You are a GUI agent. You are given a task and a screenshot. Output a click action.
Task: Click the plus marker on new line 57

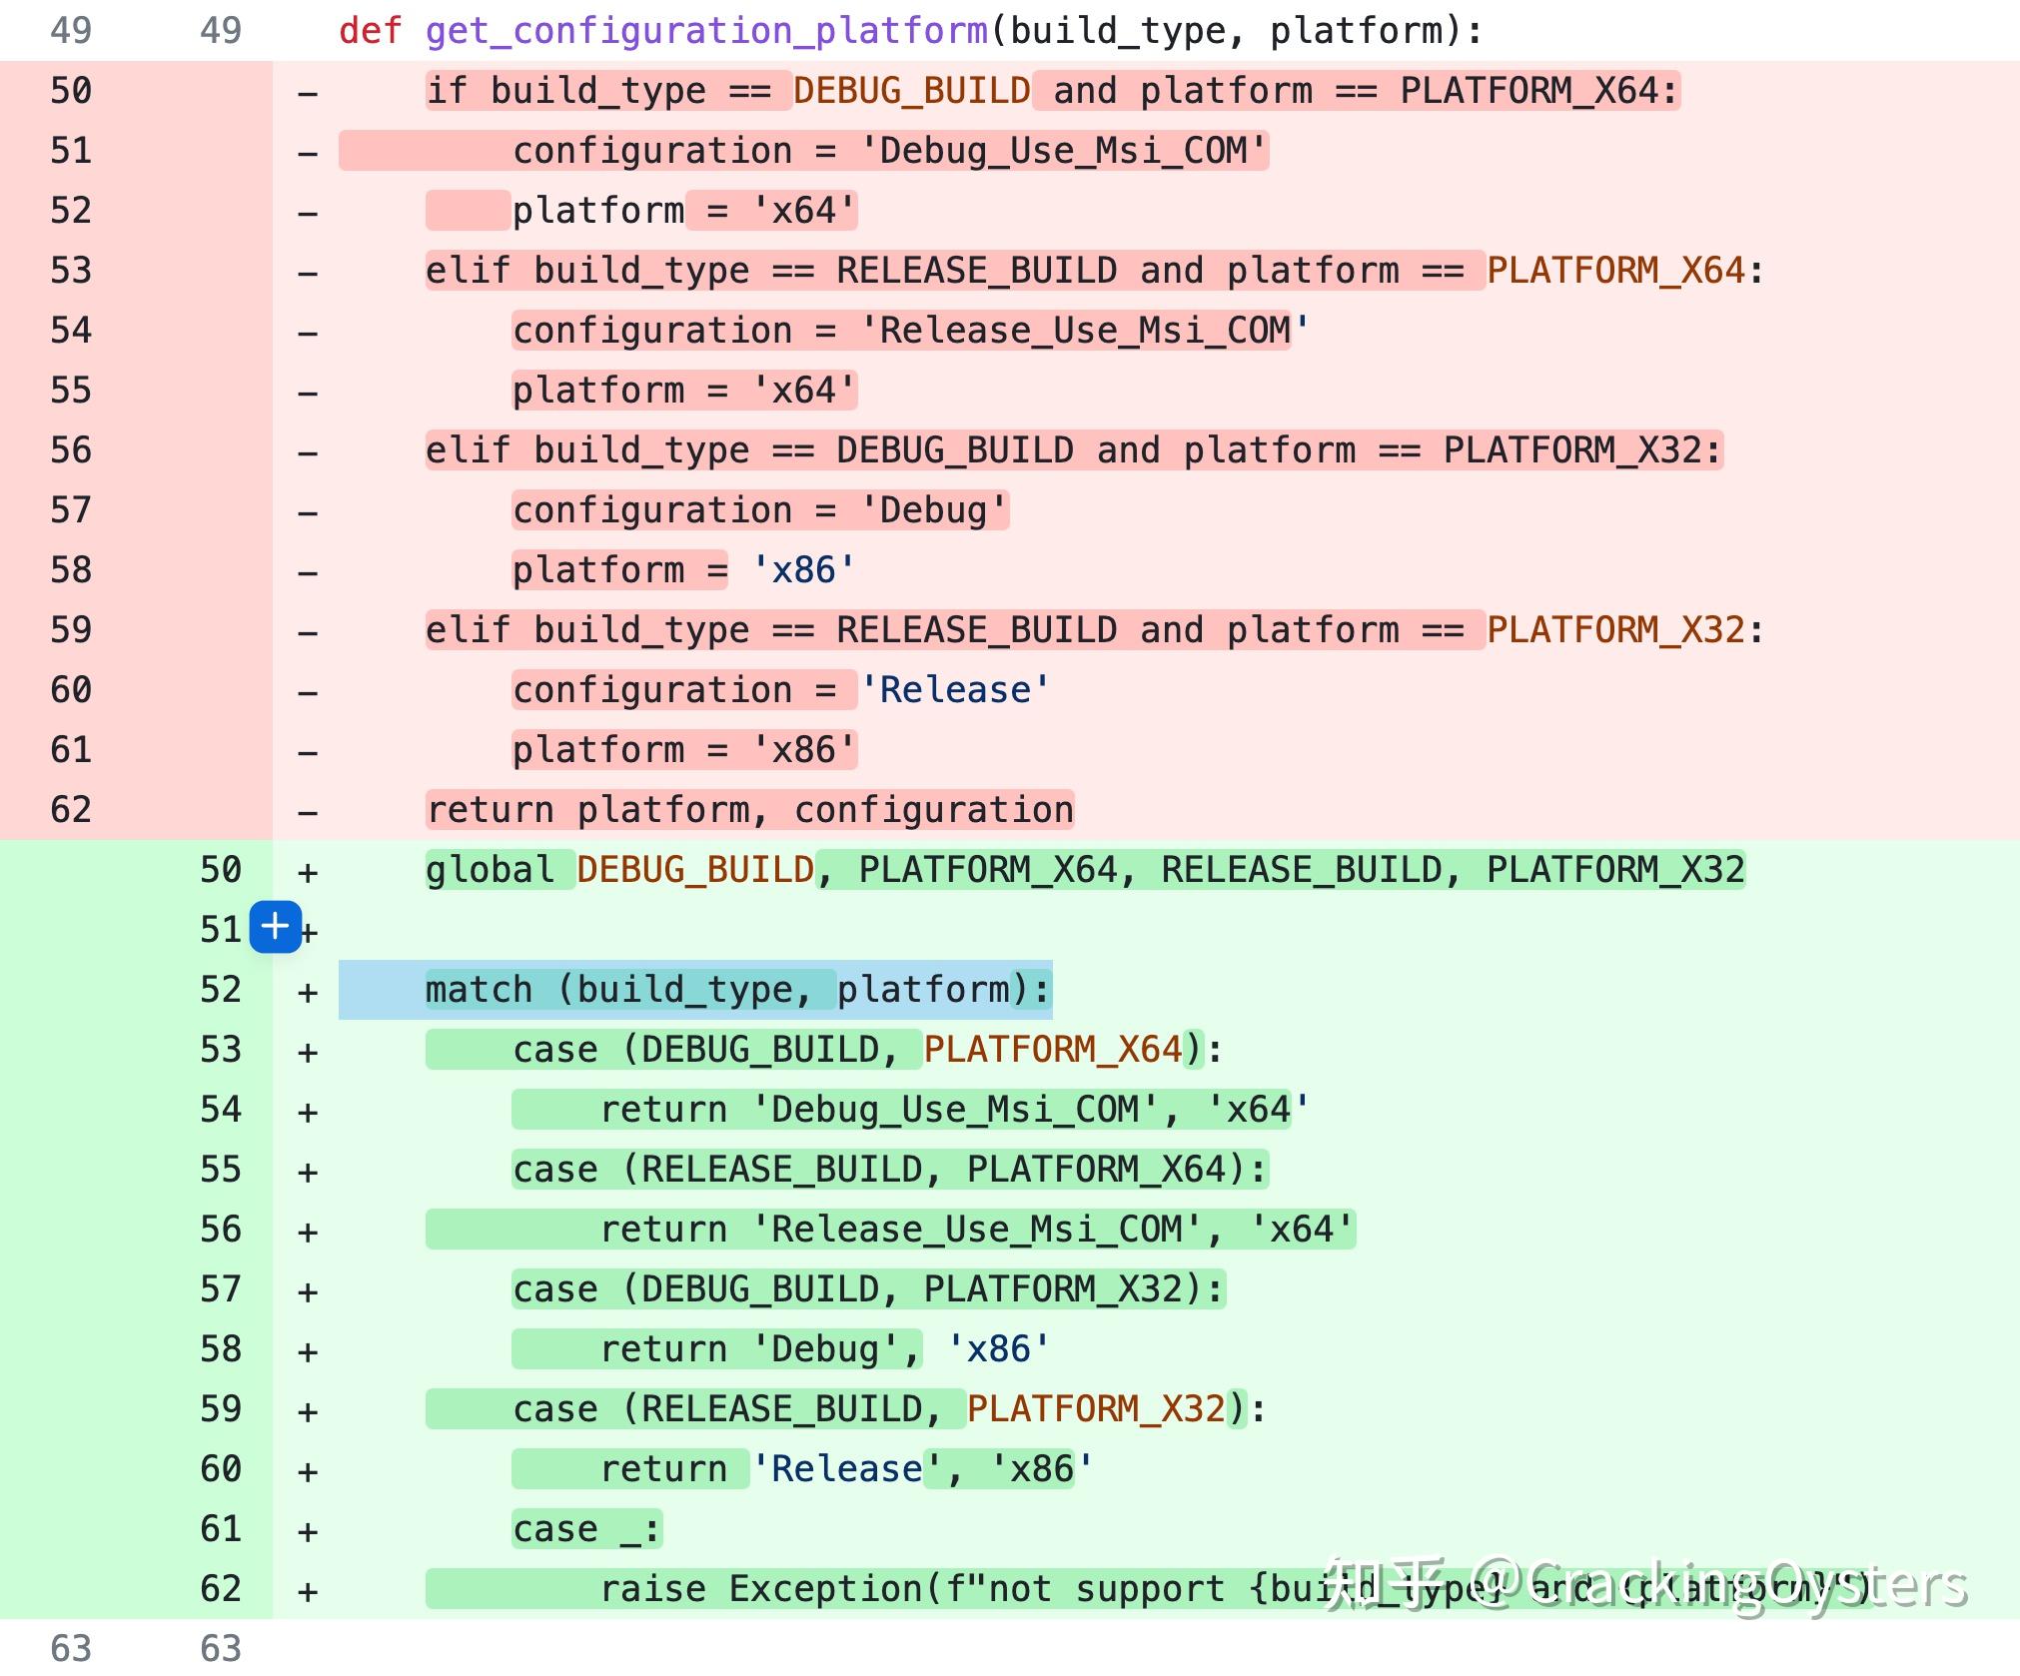click(x=308, y=1291)
